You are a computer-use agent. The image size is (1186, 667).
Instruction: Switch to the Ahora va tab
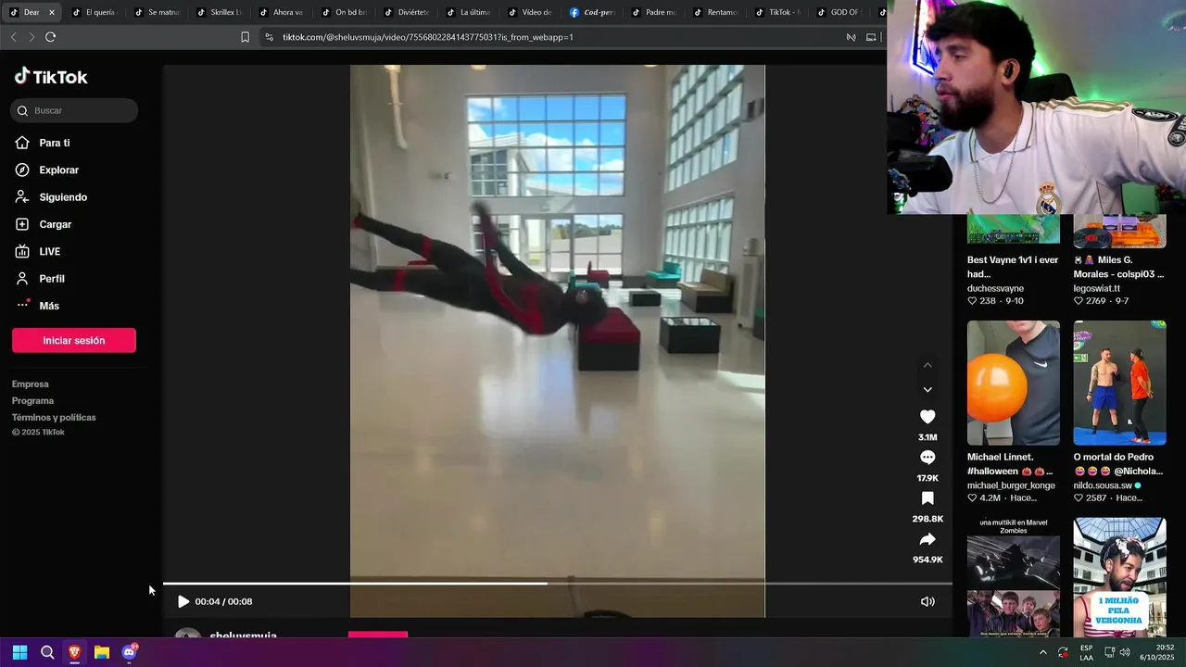[280, 12]
